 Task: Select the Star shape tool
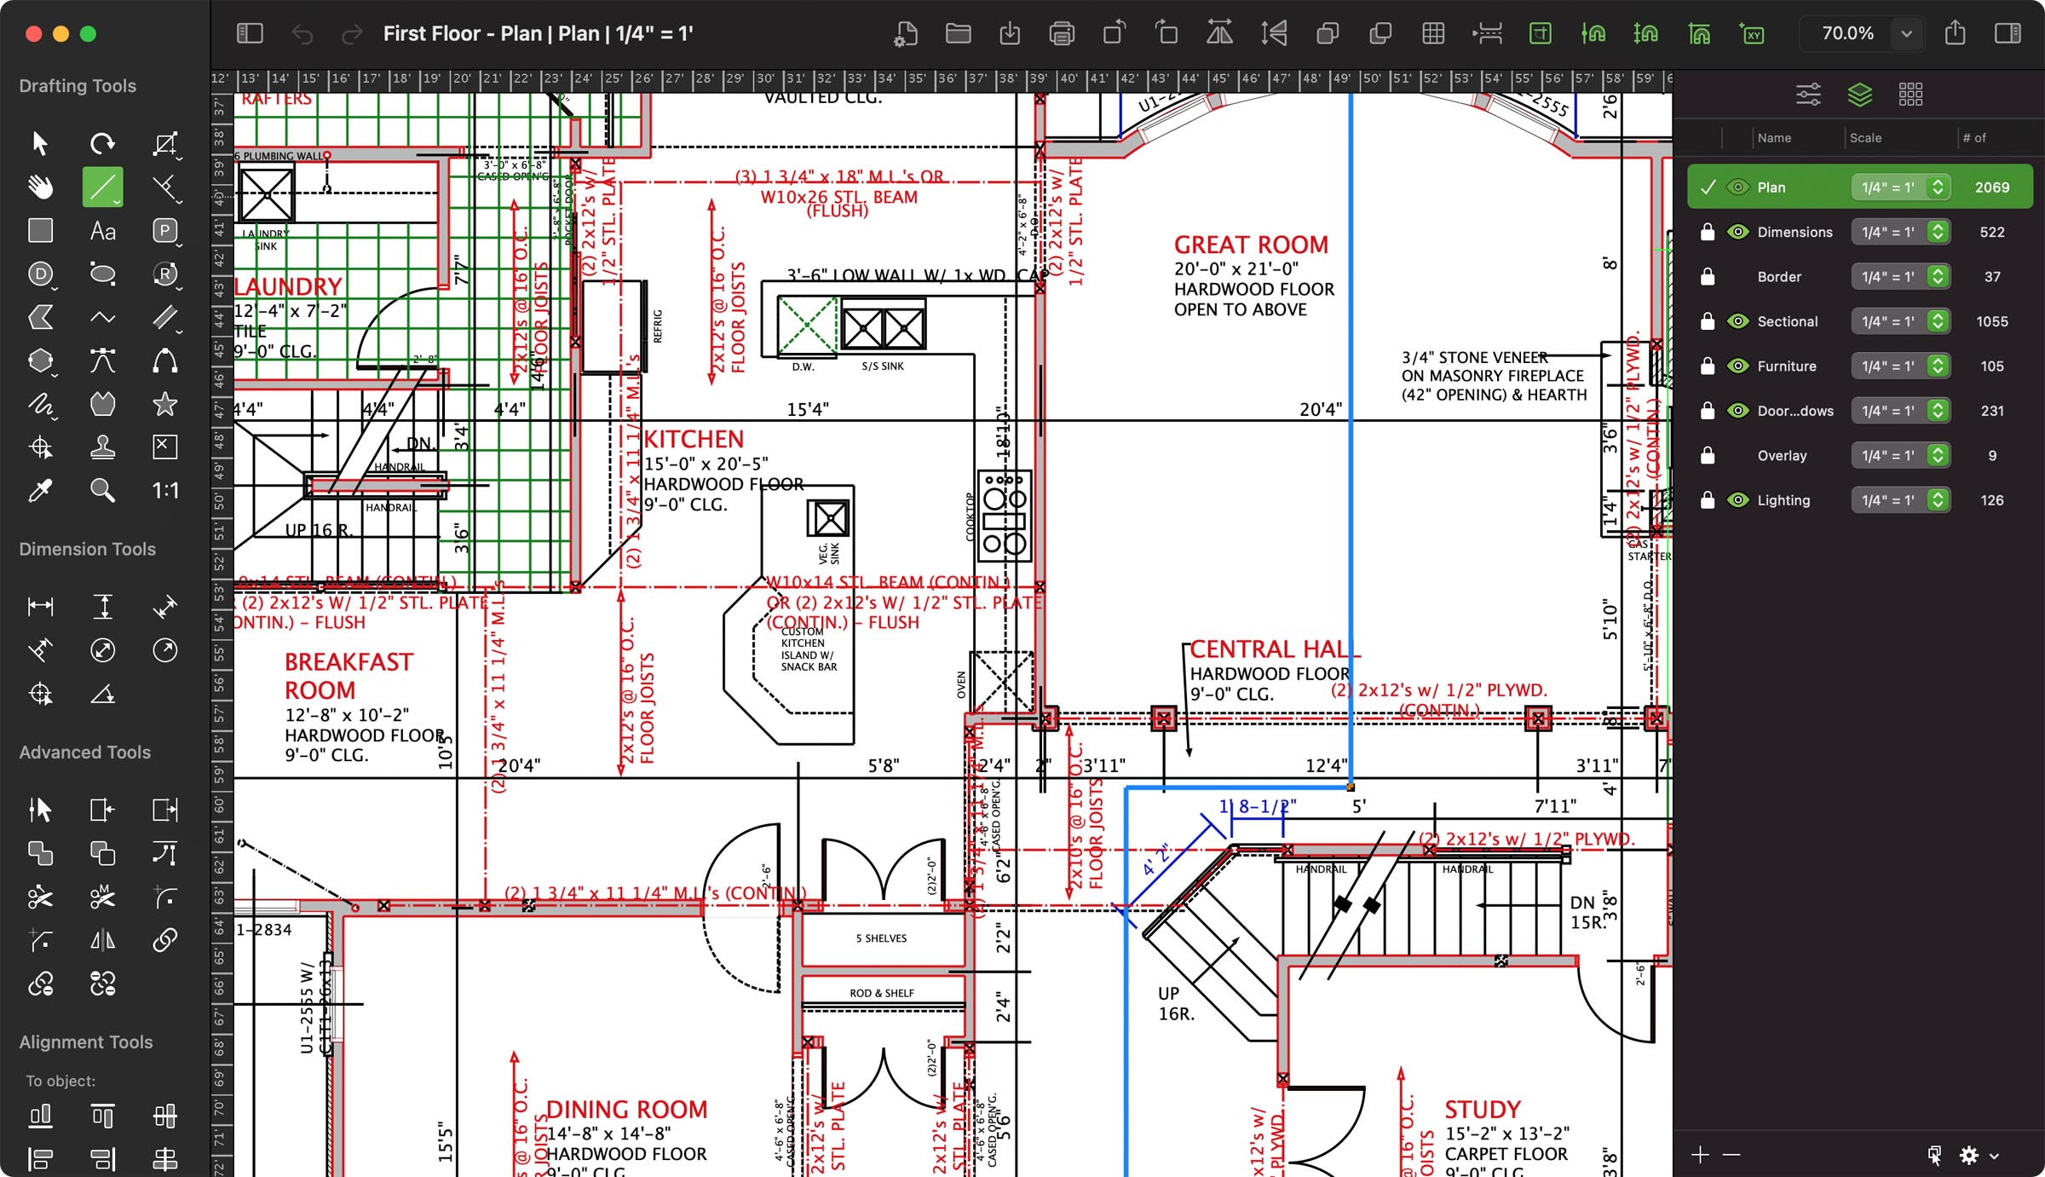tap(164, 403)
